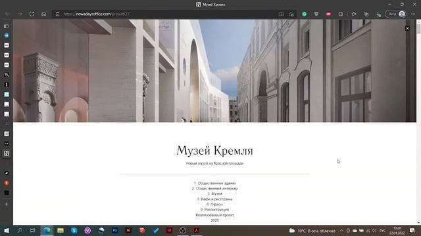This screenshot has height=236, width=421.
Task: Show the browser downloads
Action: coord(378,14)
